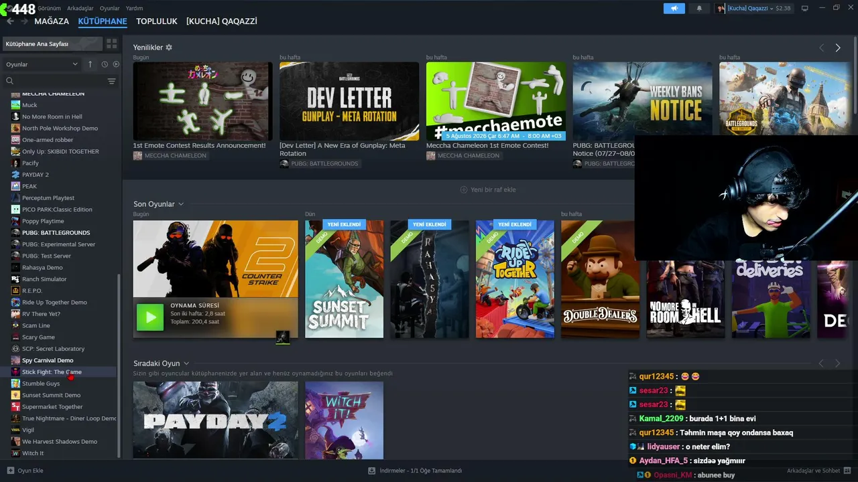
Task: Show the previous Yenilikler news items
Action: tap(821, 48)
